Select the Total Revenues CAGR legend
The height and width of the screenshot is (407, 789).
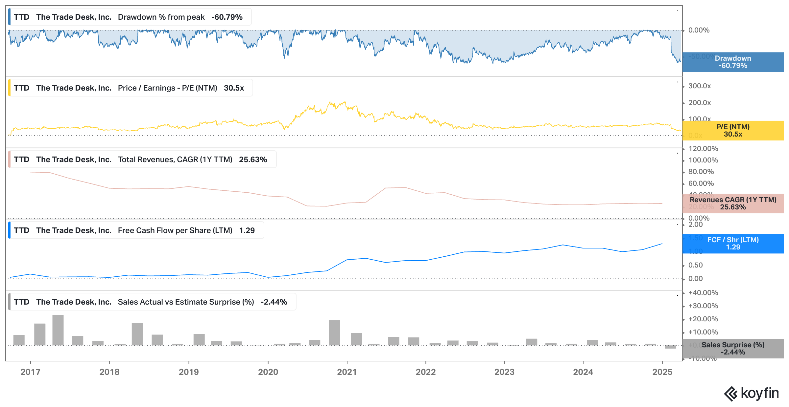coord(142,160)
